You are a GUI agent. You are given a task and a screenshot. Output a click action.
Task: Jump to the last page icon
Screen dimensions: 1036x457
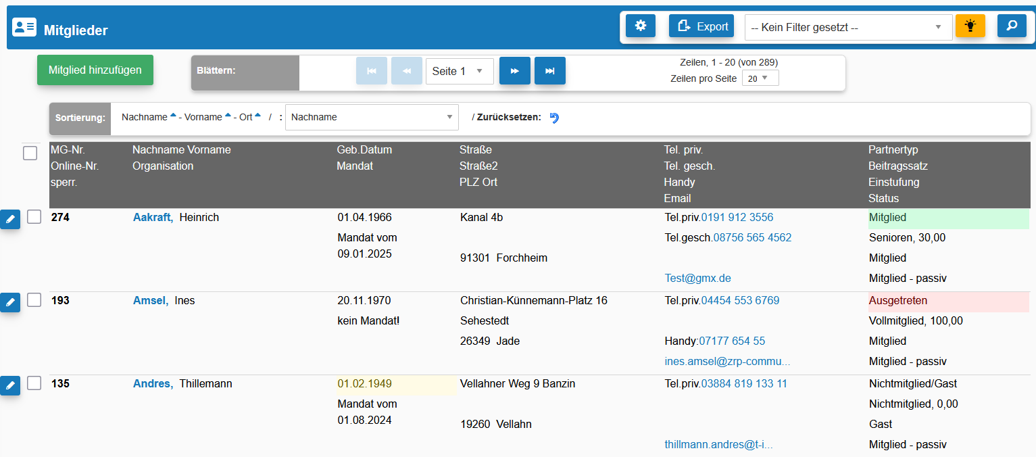click(550, 71)
